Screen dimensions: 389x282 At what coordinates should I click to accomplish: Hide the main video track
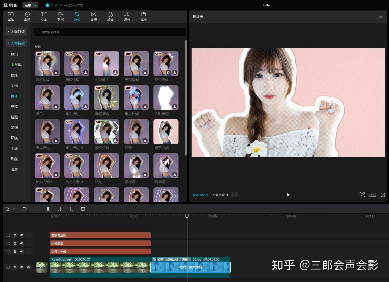22,267
